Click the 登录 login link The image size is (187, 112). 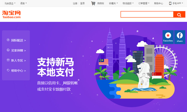(82, 3)
